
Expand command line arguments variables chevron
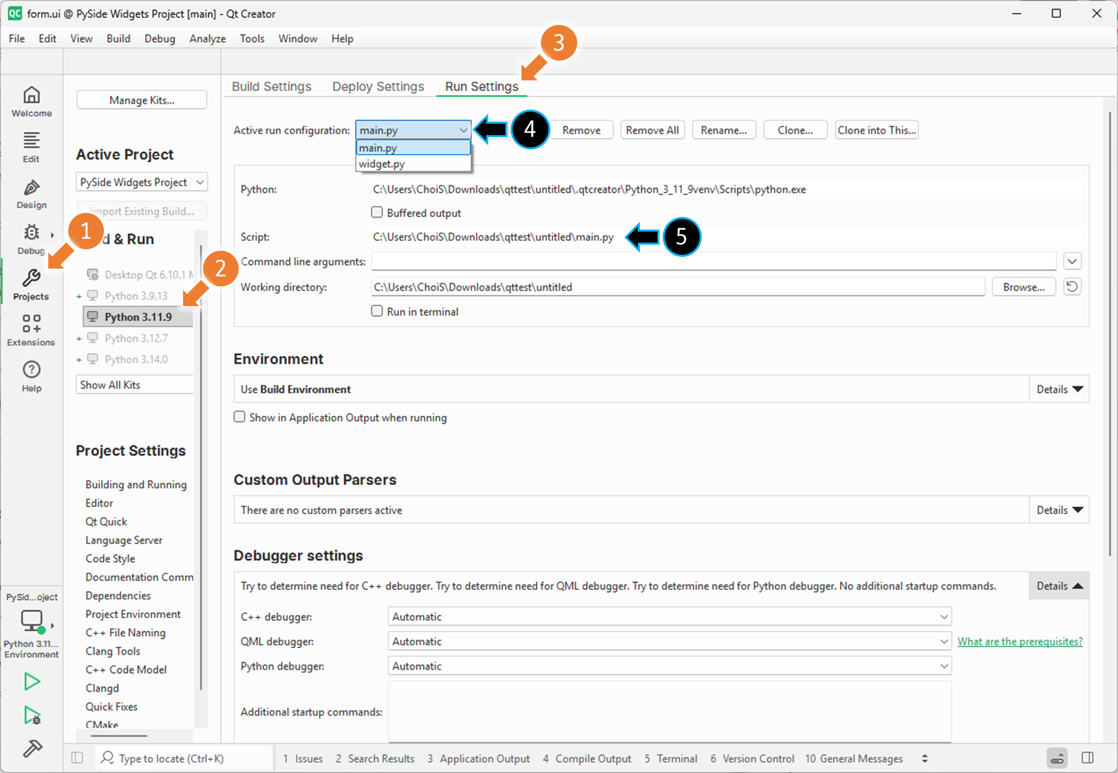click(1072, 262)
